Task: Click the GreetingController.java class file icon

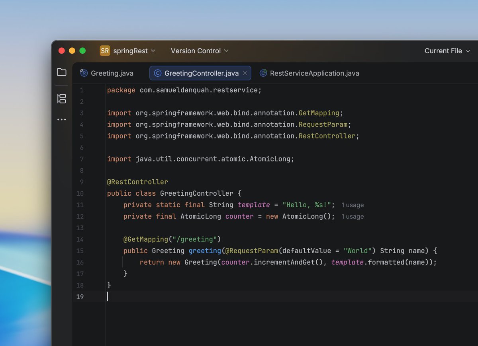Action: click(x=158, y=73)
